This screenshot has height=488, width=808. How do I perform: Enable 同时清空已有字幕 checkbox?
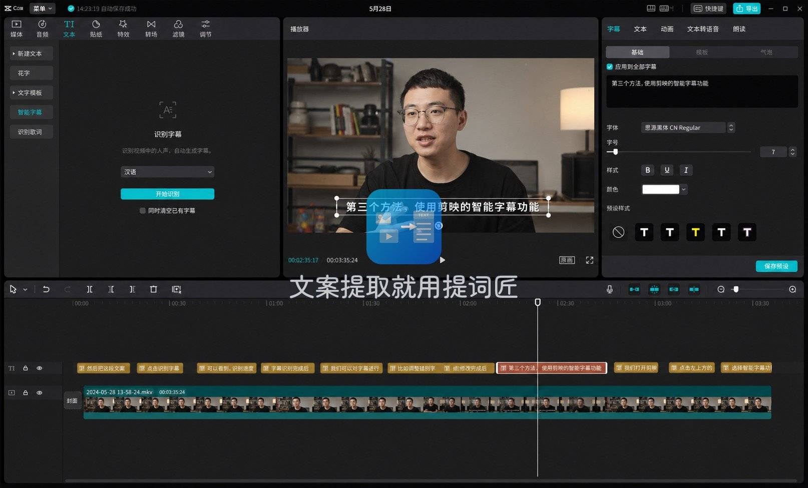143,211
